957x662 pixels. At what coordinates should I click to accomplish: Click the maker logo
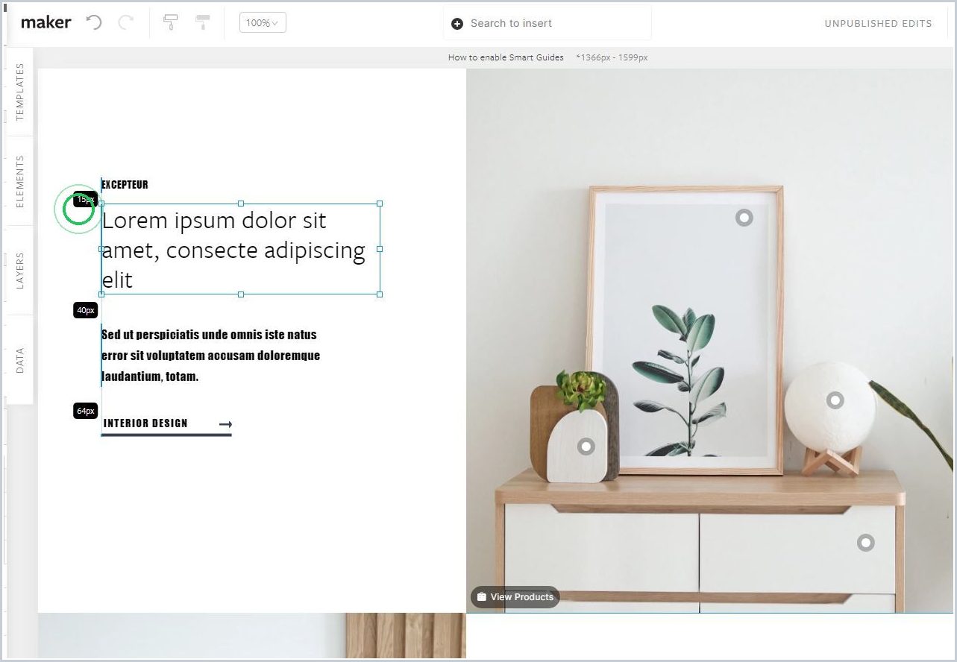click(x=46, y=22)
